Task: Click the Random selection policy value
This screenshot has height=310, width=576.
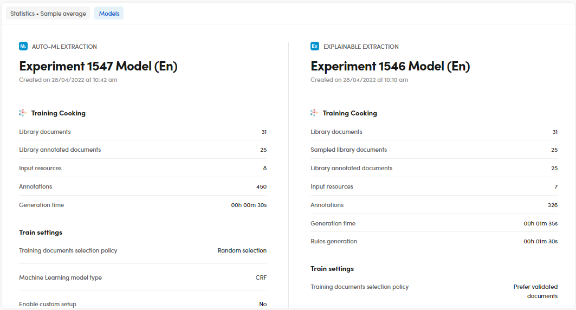Action: tap(242, 251)
